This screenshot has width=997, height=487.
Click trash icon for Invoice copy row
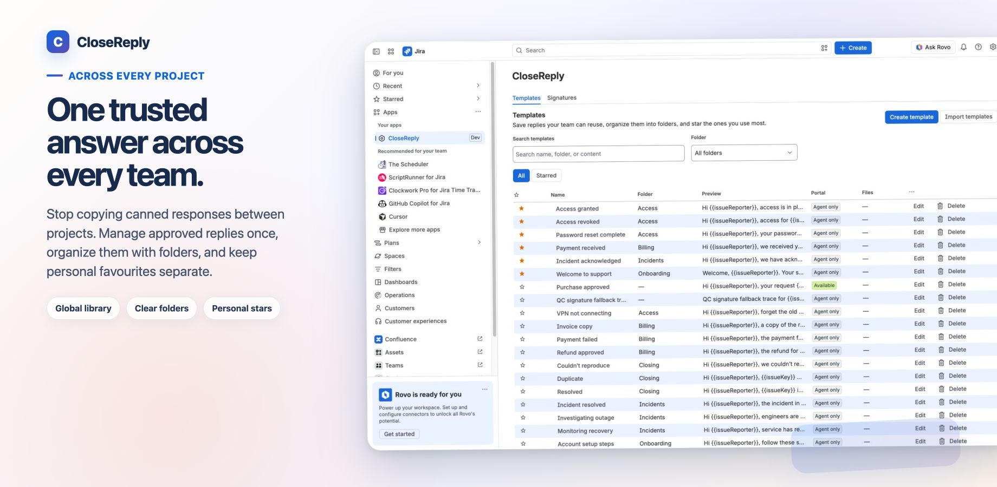pyautogui.click(x=941, y=324)
